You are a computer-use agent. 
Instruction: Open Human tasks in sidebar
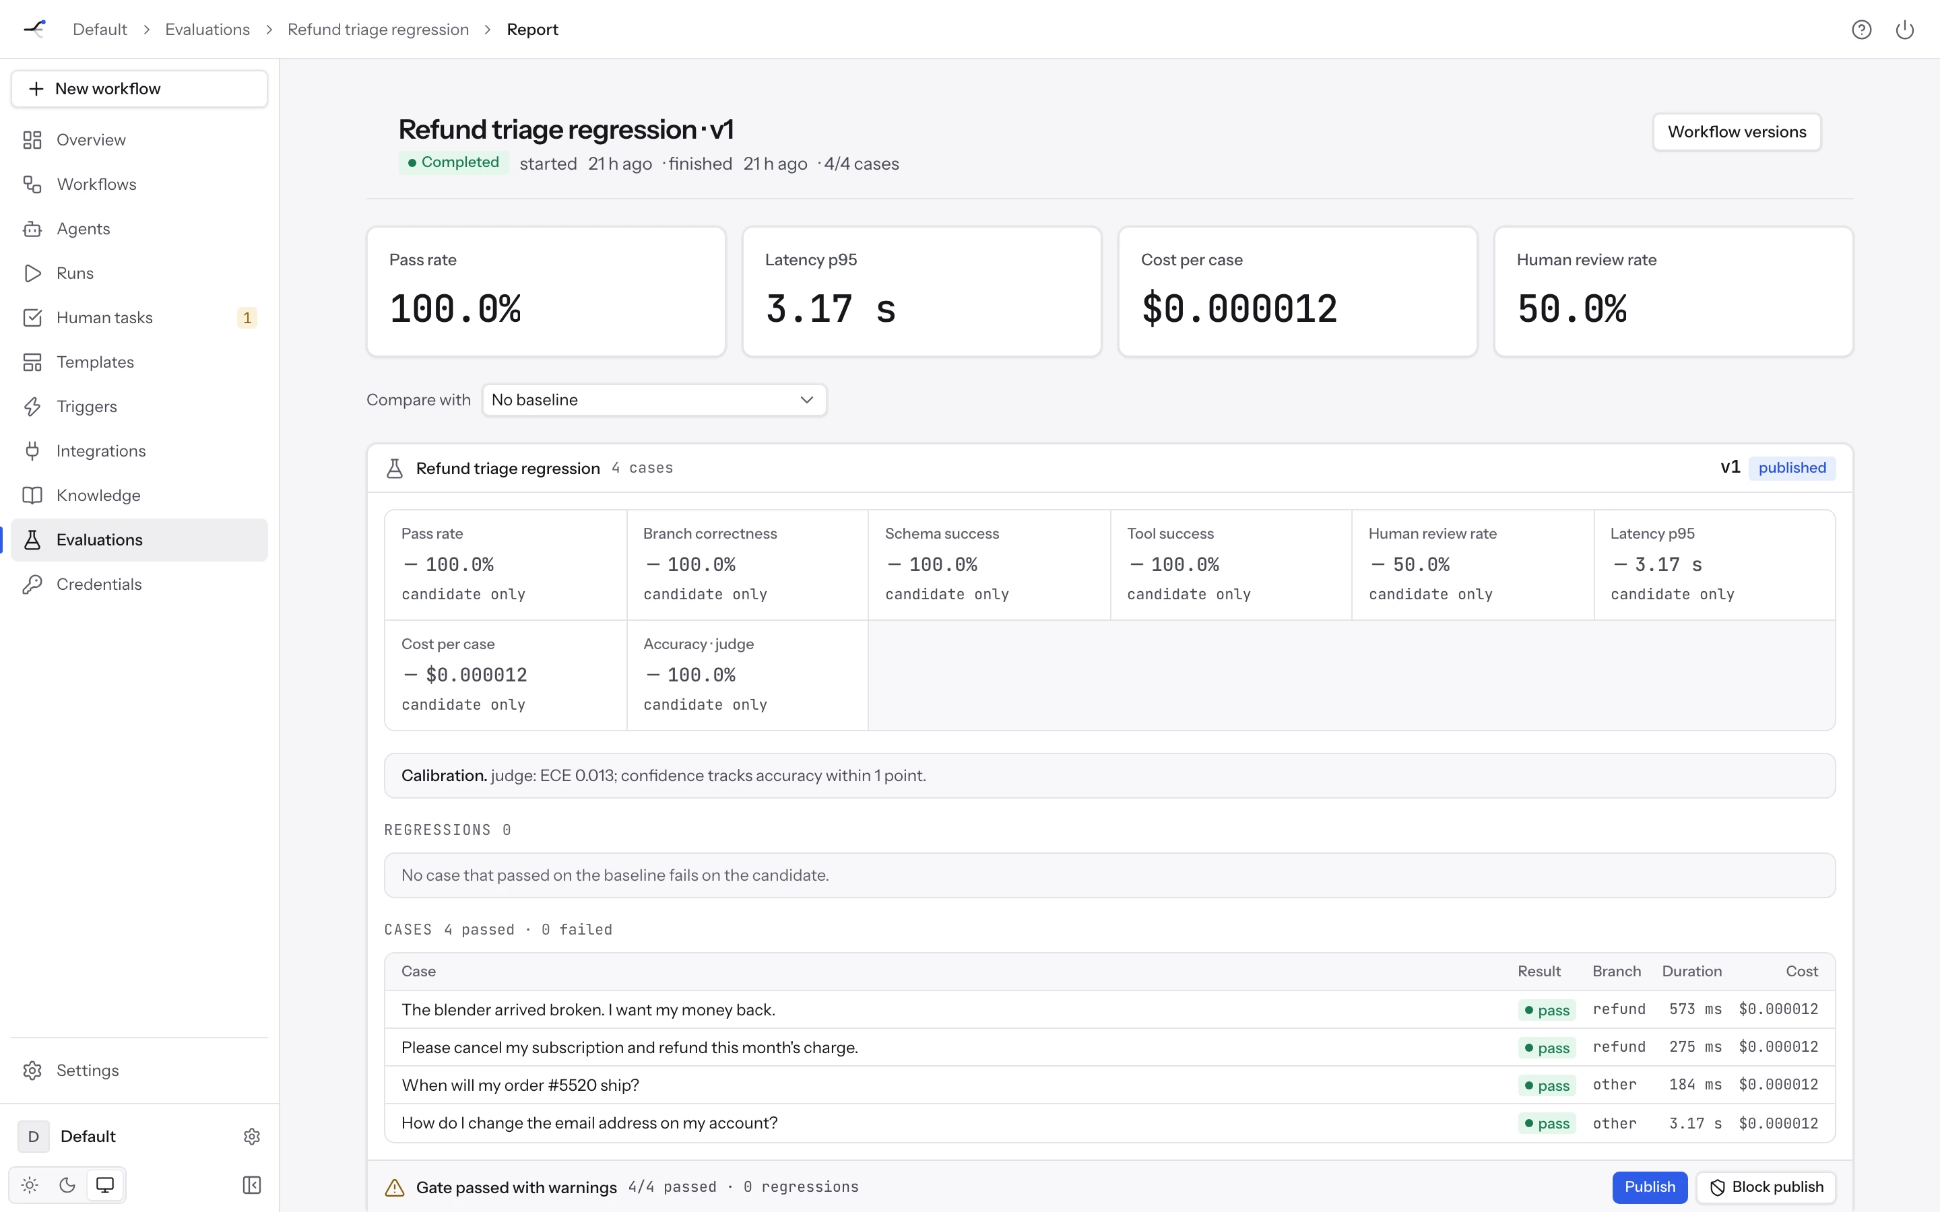coord(139,317)
